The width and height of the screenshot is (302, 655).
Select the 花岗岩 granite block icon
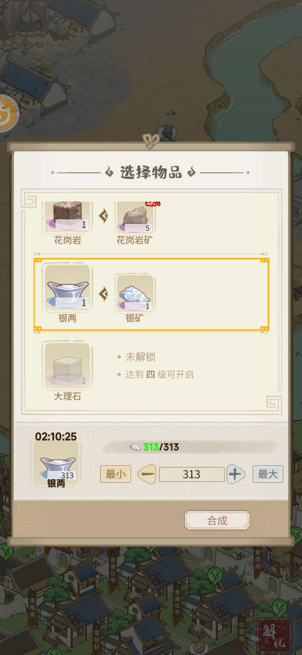click(67, 217)
